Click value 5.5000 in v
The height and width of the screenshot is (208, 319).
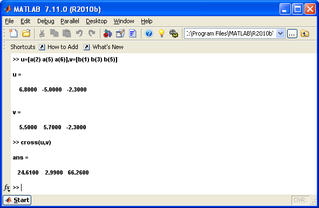pos(28,127)
